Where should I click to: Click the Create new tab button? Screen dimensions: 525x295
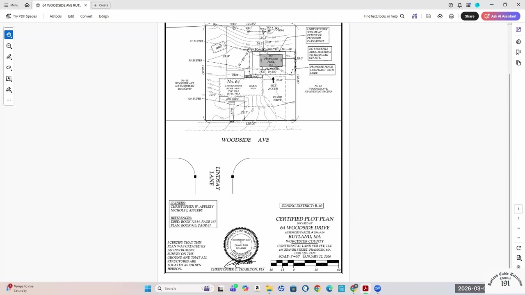point(101,5)
